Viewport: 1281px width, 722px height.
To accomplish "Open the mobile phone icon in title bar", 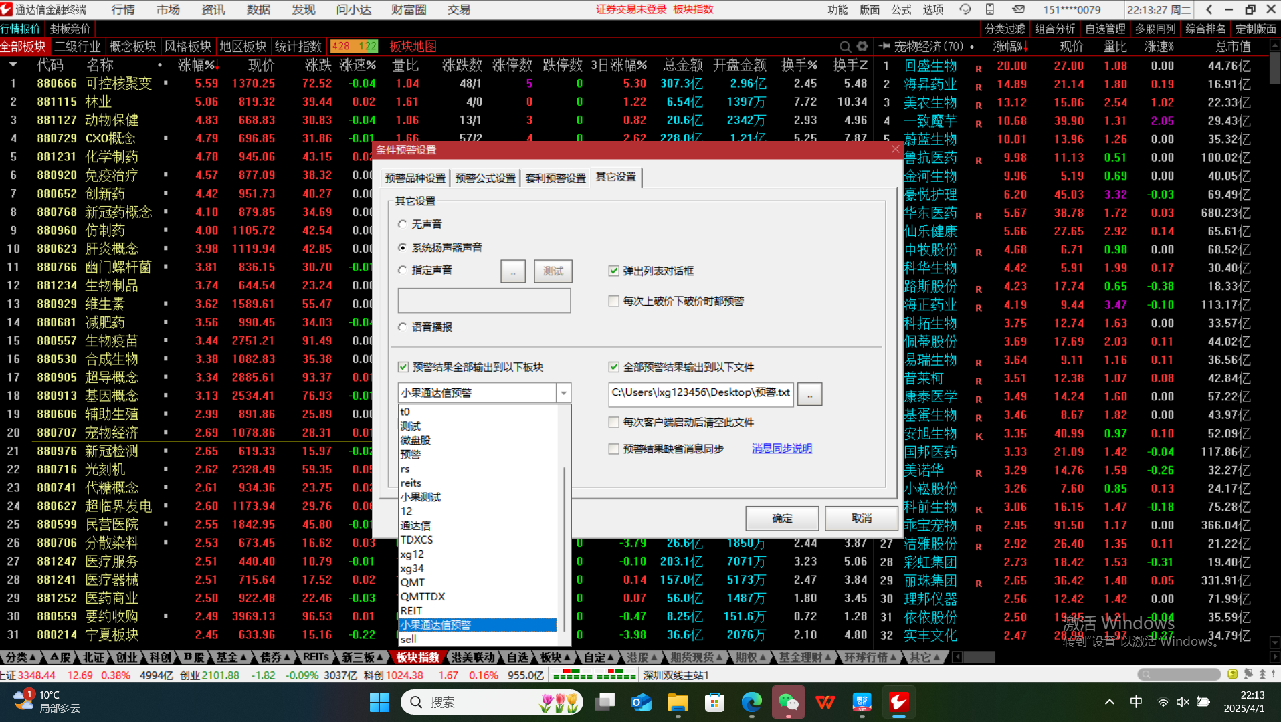I will click(990, 9).
